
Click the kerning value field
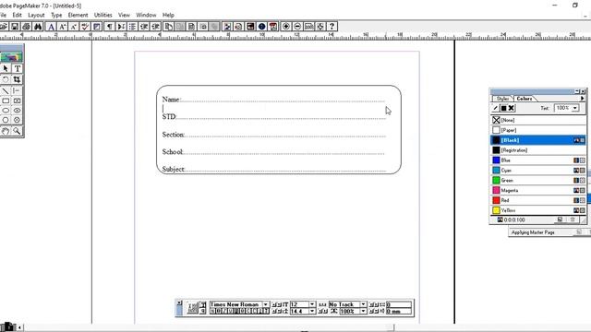click(399, 304)
